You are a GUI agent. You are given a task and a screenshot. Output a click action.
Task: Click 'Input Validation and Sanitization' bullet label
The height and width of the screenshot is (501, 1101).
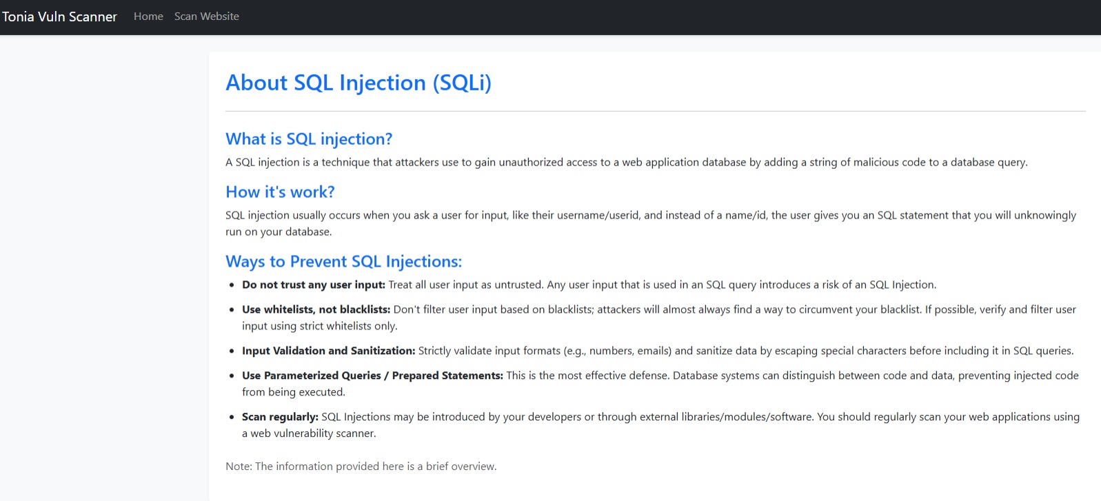329,351
